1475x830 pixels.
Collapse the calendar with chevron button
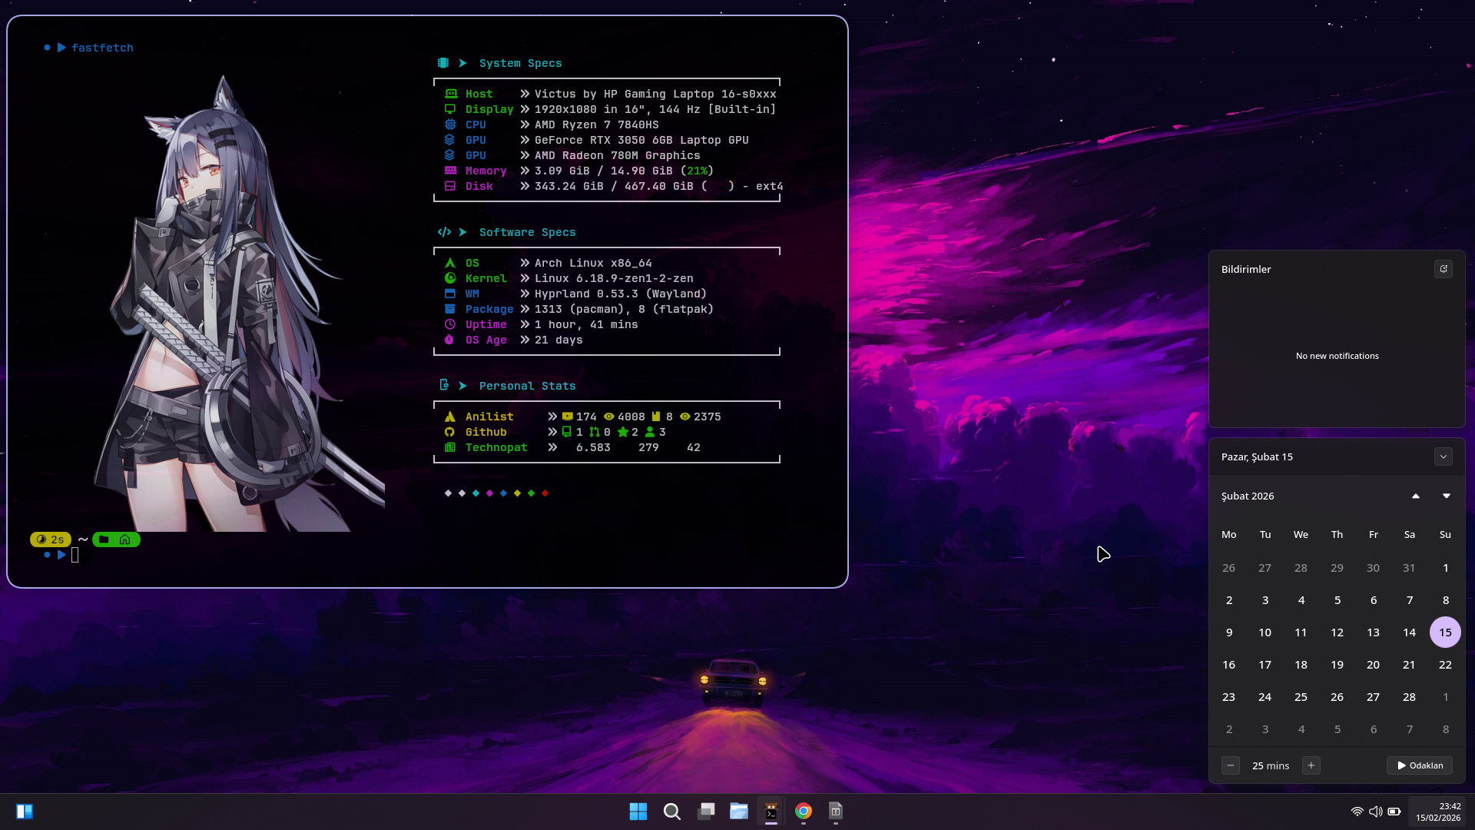click(x=1443, y=456)
